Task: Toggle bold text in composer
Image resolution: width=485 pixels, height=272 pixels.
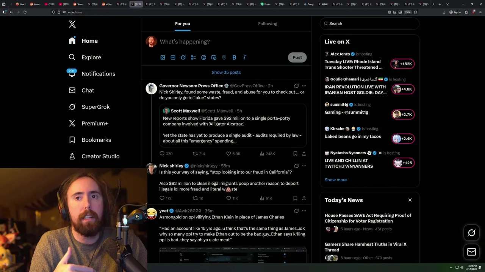Action: (x=234, y=57)
